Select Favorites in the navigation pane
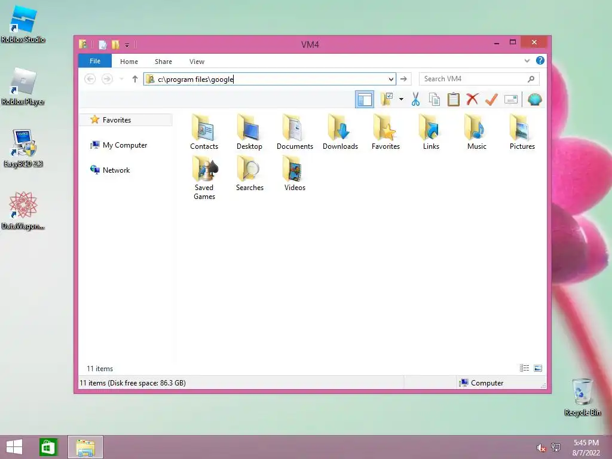The width and height of the screenshot is (612, 459). tap(126, 120)
